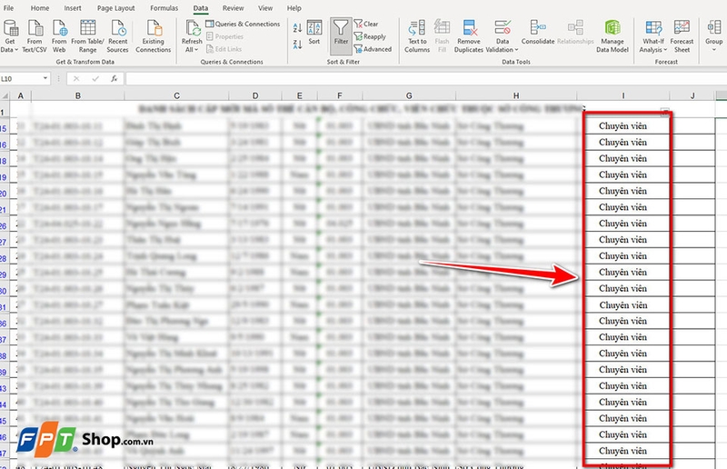The width and height of the screenshot is (727, 469).
Task: Expand Refresh All dropdown arrow
Action: (192, 50)
